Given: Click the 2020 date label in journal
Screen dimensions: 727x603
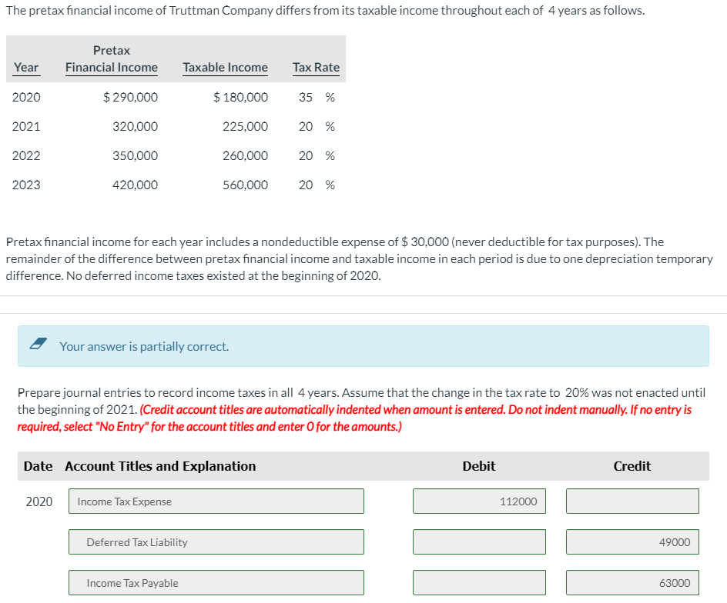Looking at the screenshot, I should [x=39, y=501].
